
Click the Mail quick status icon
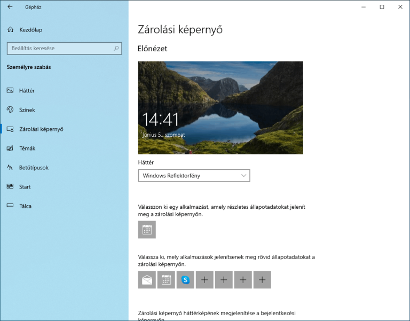coord(147,280)
